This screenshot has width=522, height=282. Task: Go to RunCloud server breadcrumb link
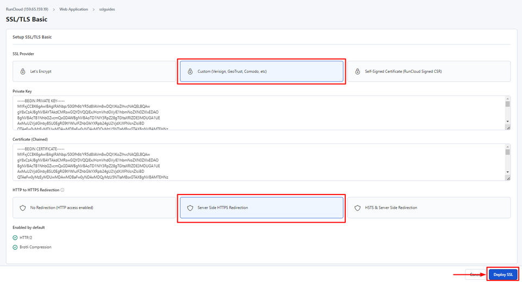coord(27,9)
